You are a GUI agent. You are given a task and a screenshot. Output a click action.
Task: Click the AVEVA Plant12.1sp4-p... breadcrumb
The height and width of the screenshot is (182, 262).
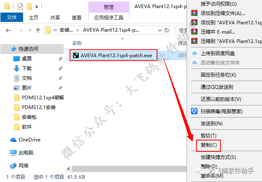[x=111, y=30]
